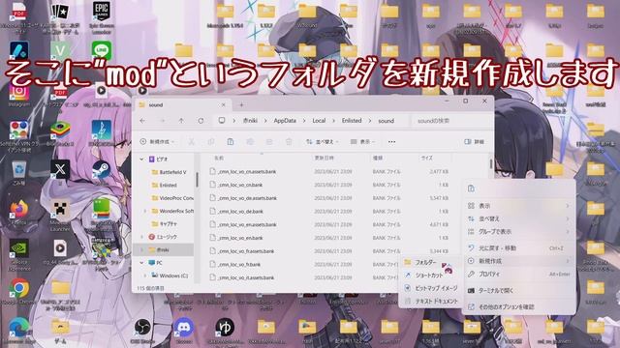The height and width of the screenshot is (348, 620).
Task: Collapse the ビデオ tree node
Action: (141, 159)
